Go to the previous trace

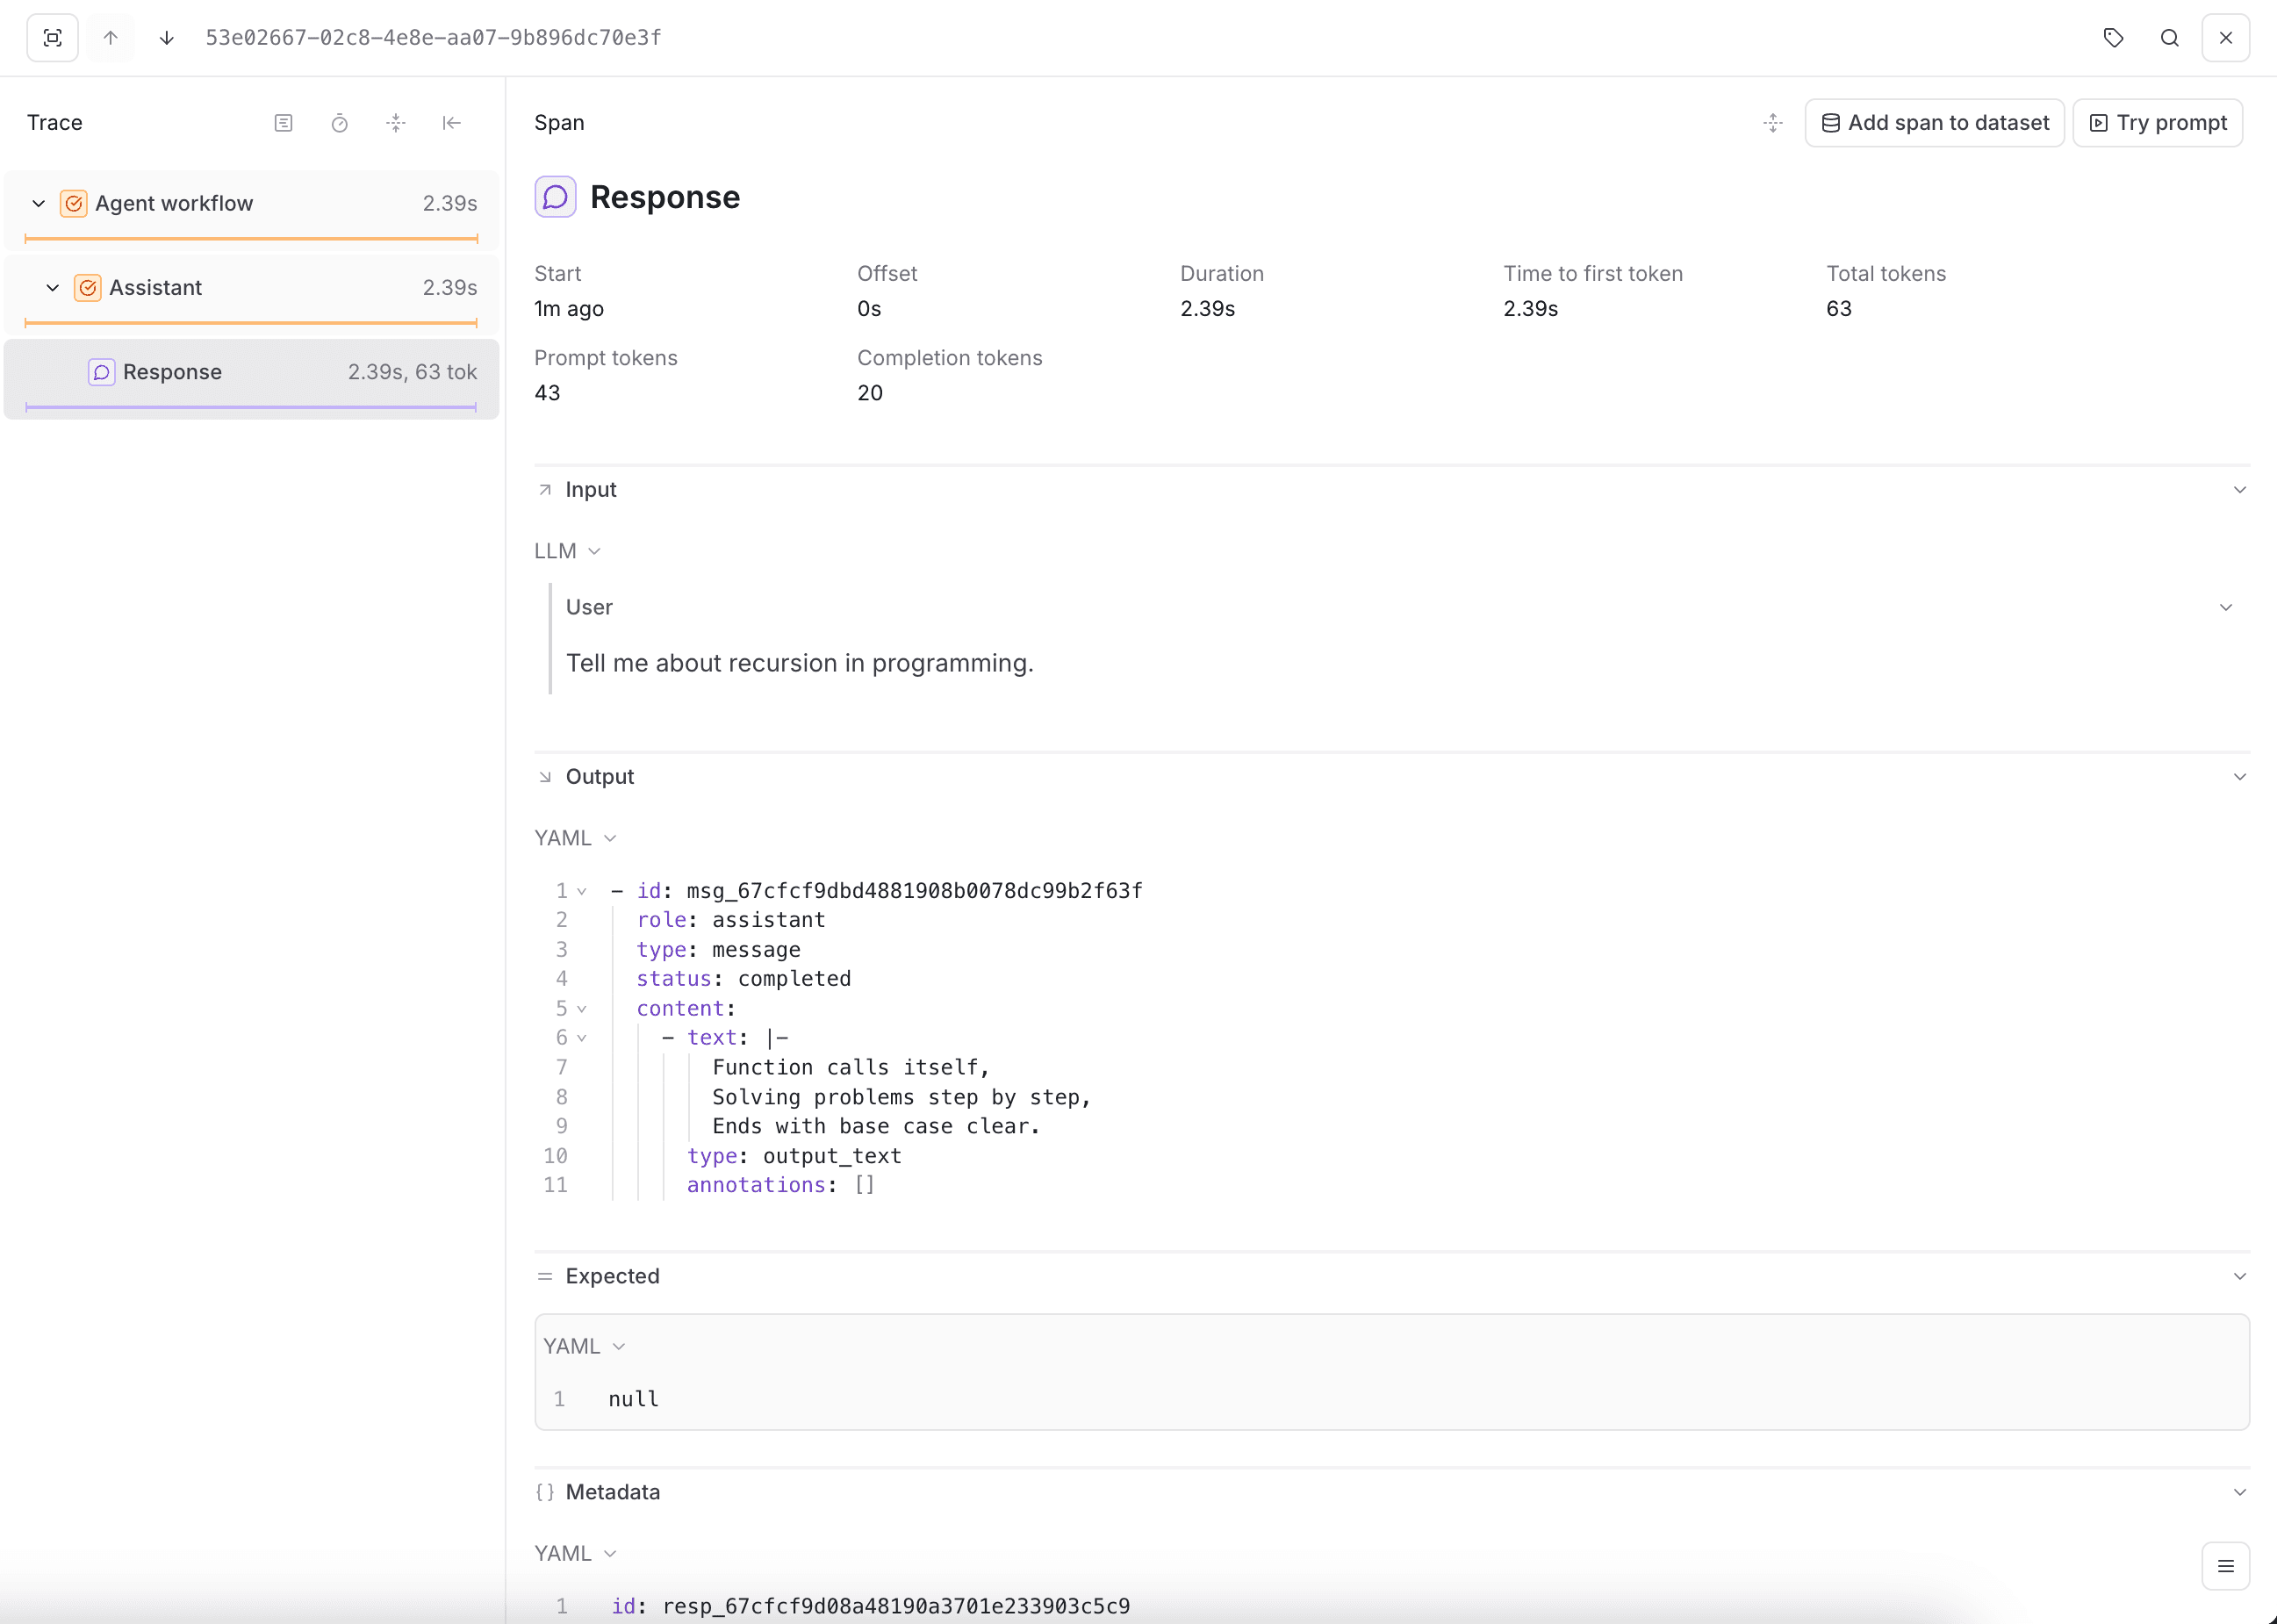(110, 37)
